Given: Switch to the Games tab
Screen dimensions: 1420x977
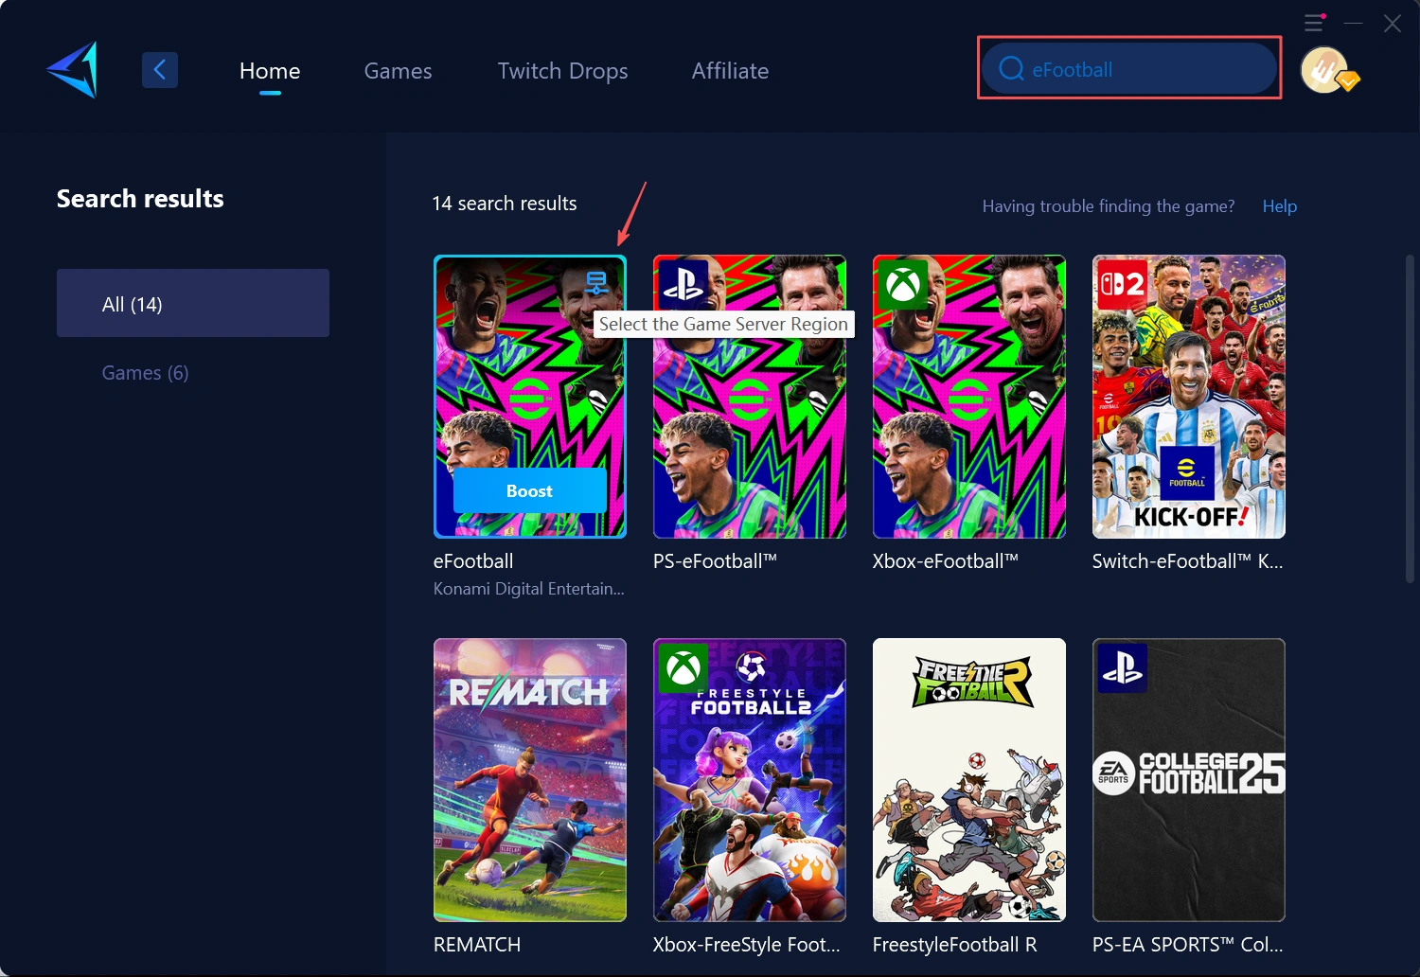Looking at the screenshot, I should click(398, 71).
